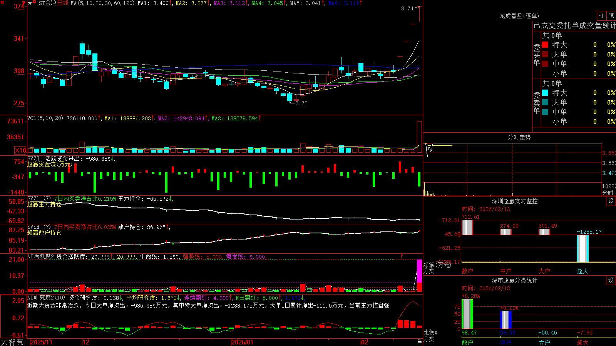Click the cyan 特大 sell order swatch
The image size is (616, 346).
[545, 93]
